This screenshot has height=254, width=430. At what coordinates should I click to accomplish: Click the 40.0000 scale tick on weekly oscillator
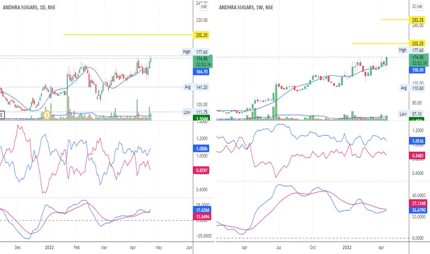[419, 195]
